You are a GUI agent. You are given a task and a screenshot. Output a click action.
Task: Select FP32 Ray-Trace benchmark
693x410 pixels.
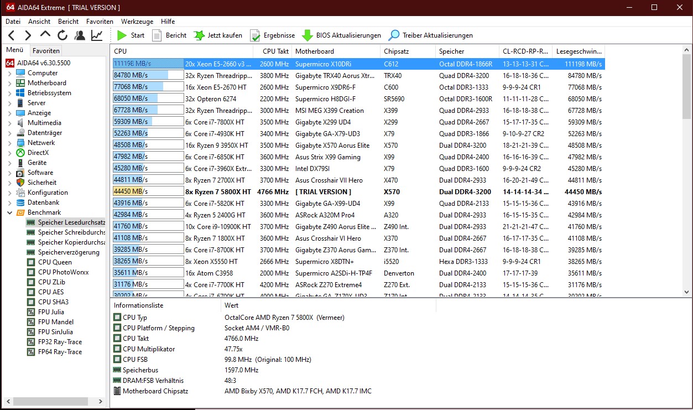tap(54, 342)
